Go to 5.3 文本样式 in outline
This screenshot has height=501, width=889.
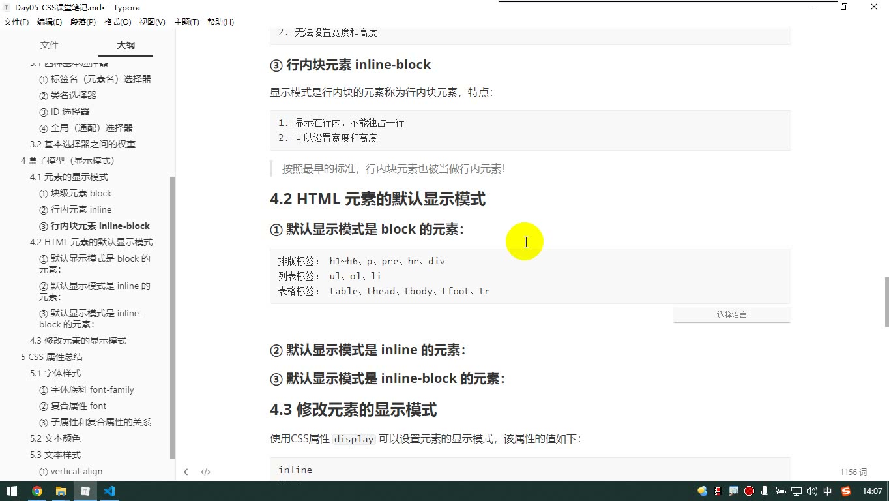55,455
